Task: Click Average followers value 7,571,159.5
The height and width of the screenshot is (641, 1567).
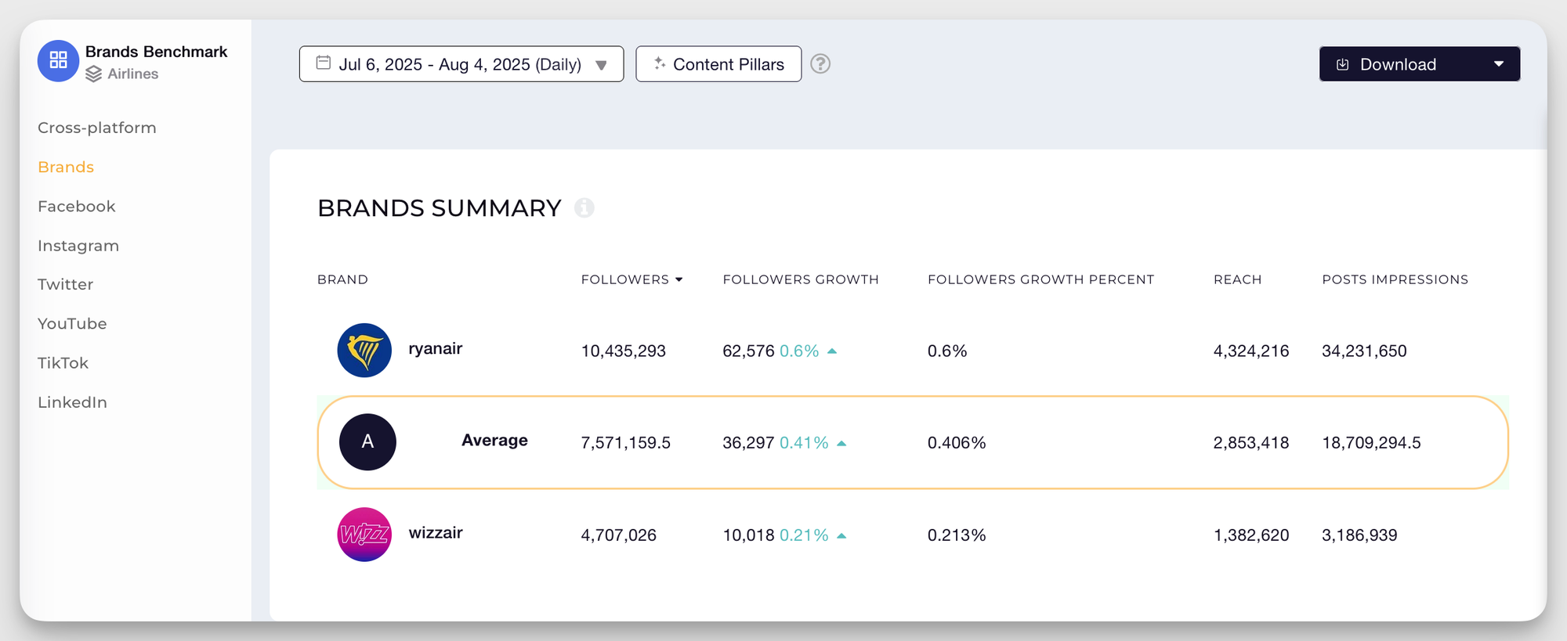Action: click(x=626, y=443)
